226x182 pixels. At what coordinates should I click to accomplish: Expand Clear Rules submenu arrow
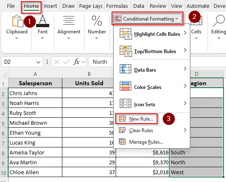click(x=185, y=130)
